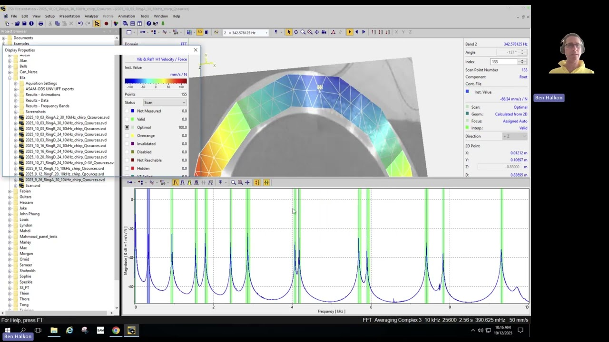Step animation backward one frame
Viewport: 609px width, 342px height.
(357, 32)
